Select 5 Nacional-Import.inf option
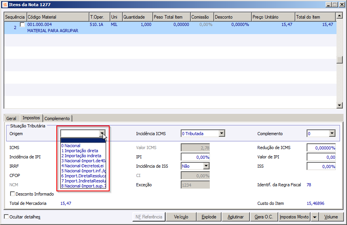This screenshot has width=347, height=225. (x=83, y=171)
